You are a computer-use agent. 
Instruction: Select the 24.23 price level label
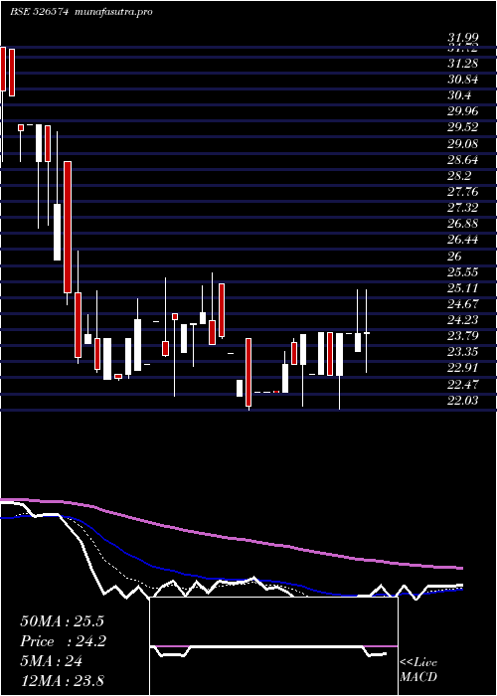(462, 320)
